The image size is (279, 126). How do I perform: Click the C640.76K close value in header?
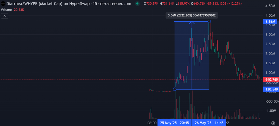[x=199, y=4]
